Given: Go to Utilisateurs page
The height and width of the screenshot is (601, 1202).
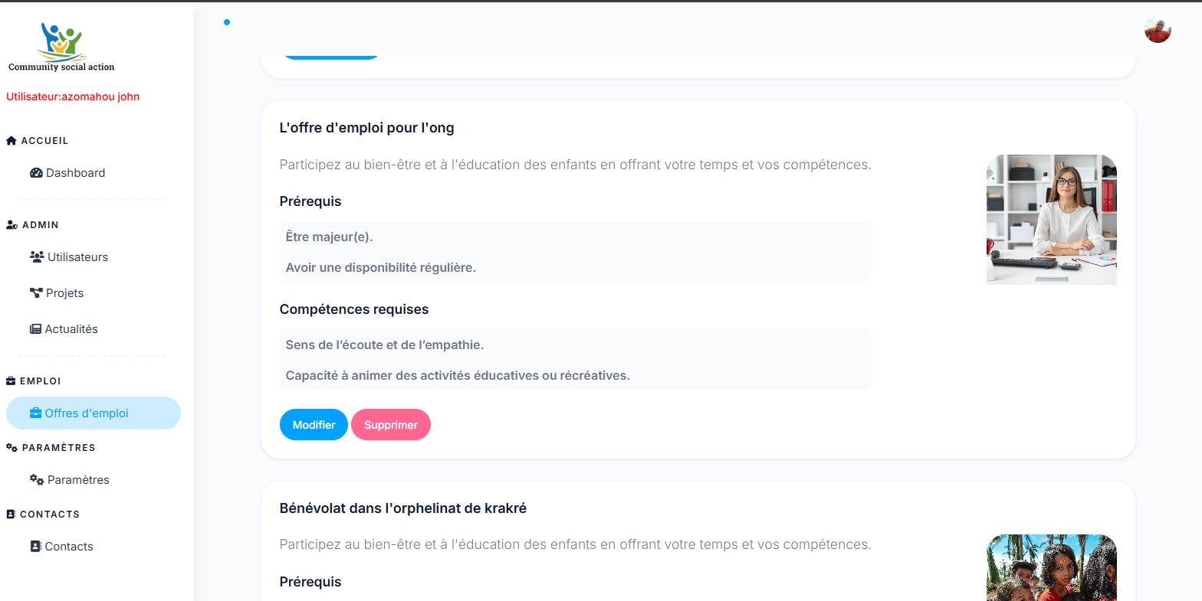Looking at the screenshot, I should pyautogui.click(x=77, y=257).
